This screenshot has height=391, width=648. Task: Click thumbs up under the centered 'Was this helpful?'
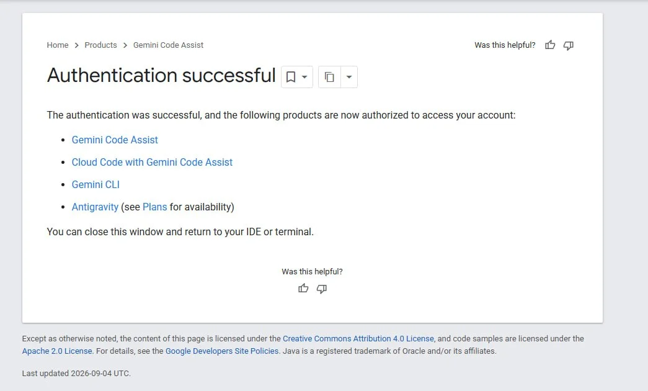click(x=303, y=289)
